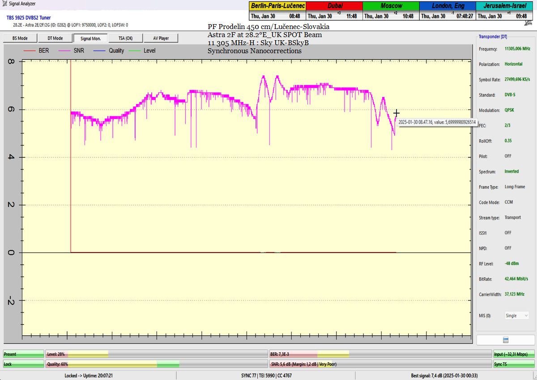The image size is (537, 380).
Task: Click the Input bitrate indicator
Action: 513,354
